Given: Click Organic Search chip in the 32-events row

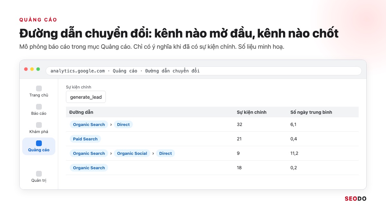Looking at the screenshot, I should [89, 124].
